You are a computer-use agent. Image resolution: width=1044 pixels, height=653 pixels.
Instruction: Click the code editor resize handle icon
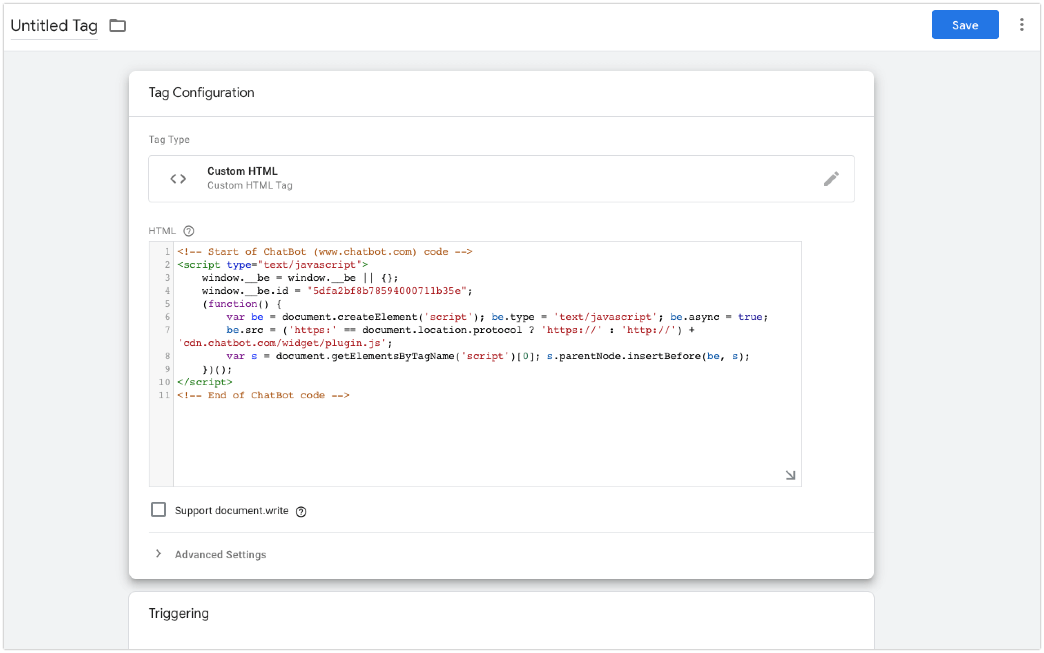(790, 475)
